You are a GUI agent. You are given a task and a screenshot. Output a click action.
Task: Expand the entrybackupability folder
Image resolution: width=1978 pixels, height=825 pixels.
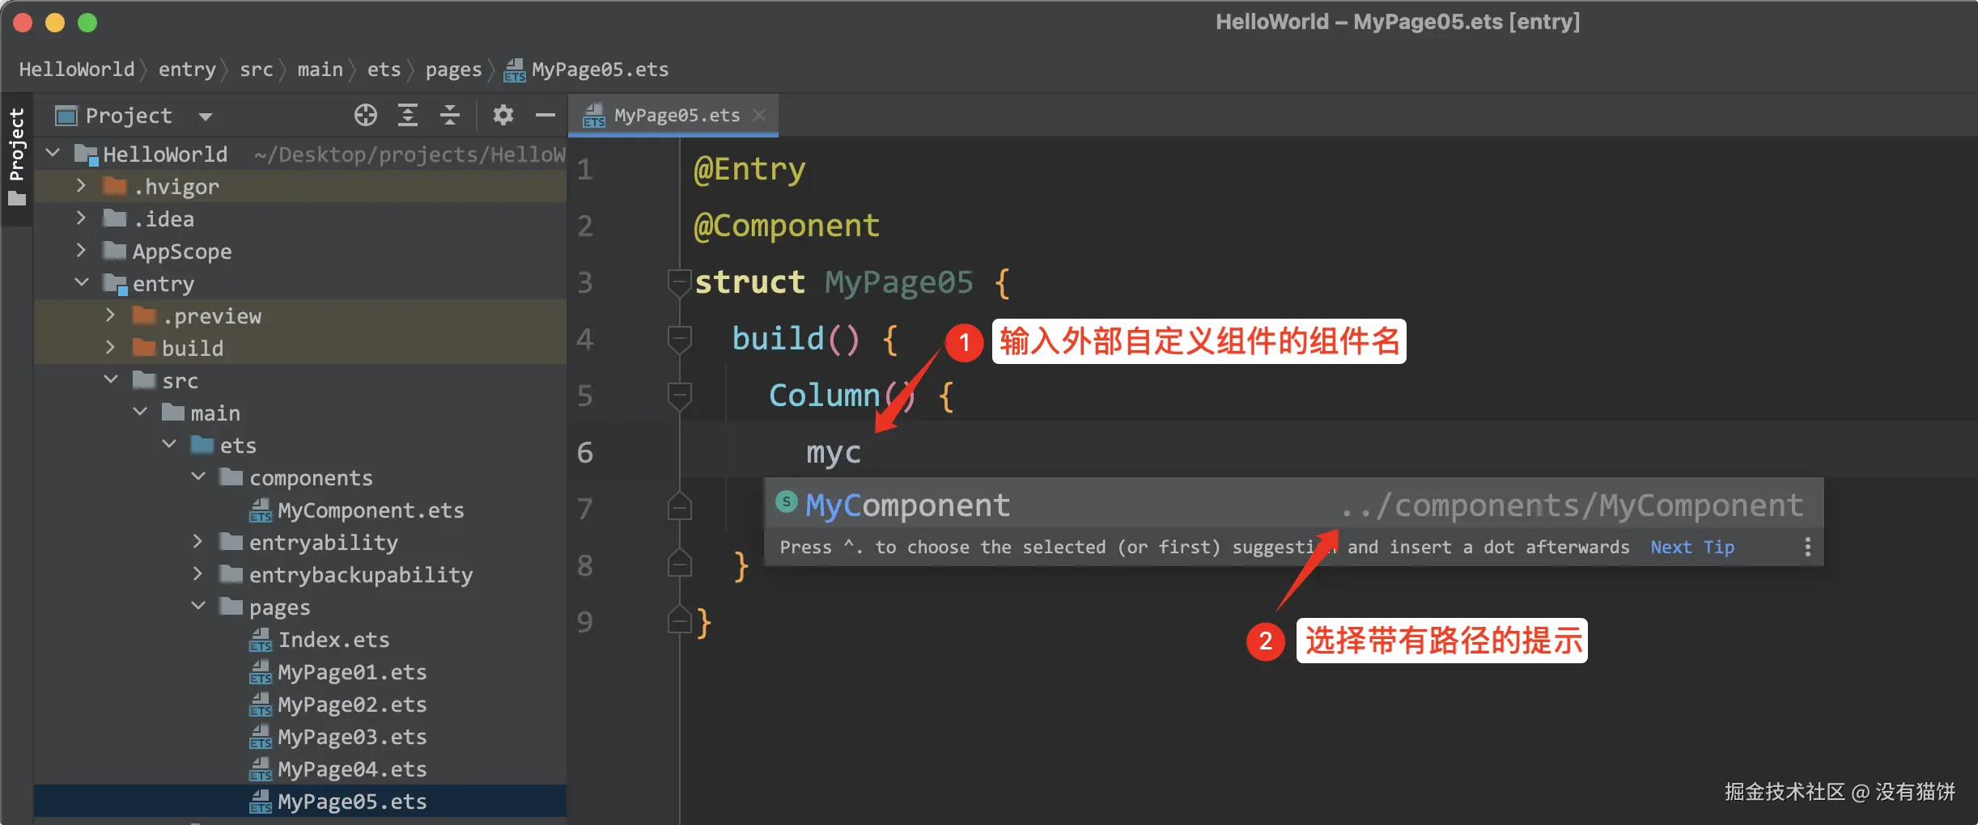pyautogui.click(x=197, y=573)
